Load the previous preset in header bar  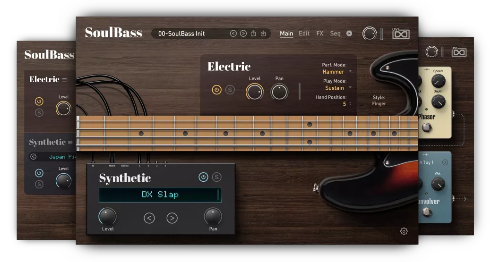pyautogui.click(x=233, y=34)
